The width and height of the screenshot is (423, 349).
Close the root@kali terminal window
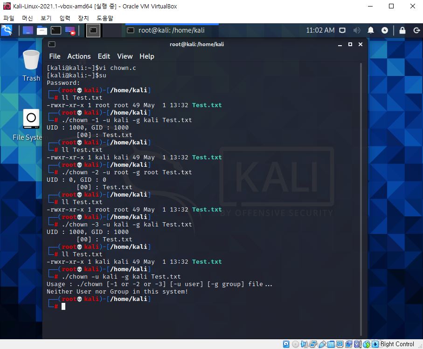pyautogui.click(x=361, y=44)
